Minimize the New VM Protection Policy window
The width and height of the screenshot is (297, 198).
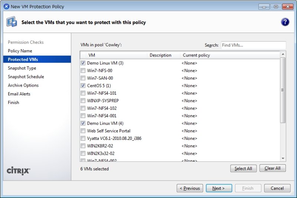point(264,7)
